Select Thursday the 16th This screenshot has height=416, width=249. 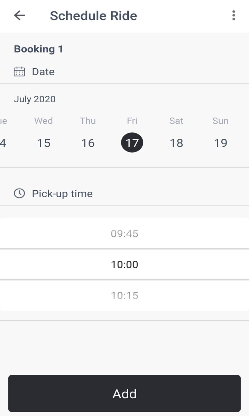click(x=88, y=143)
